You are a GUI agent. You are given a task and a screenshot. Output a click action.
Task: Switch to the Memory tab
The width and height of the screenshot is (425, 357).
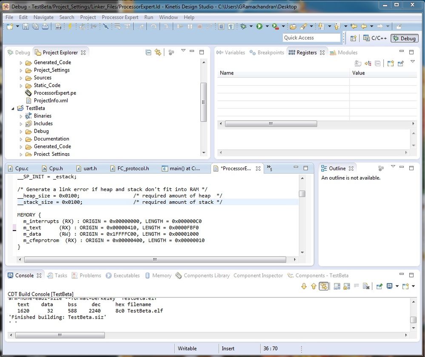pos(158,275)
